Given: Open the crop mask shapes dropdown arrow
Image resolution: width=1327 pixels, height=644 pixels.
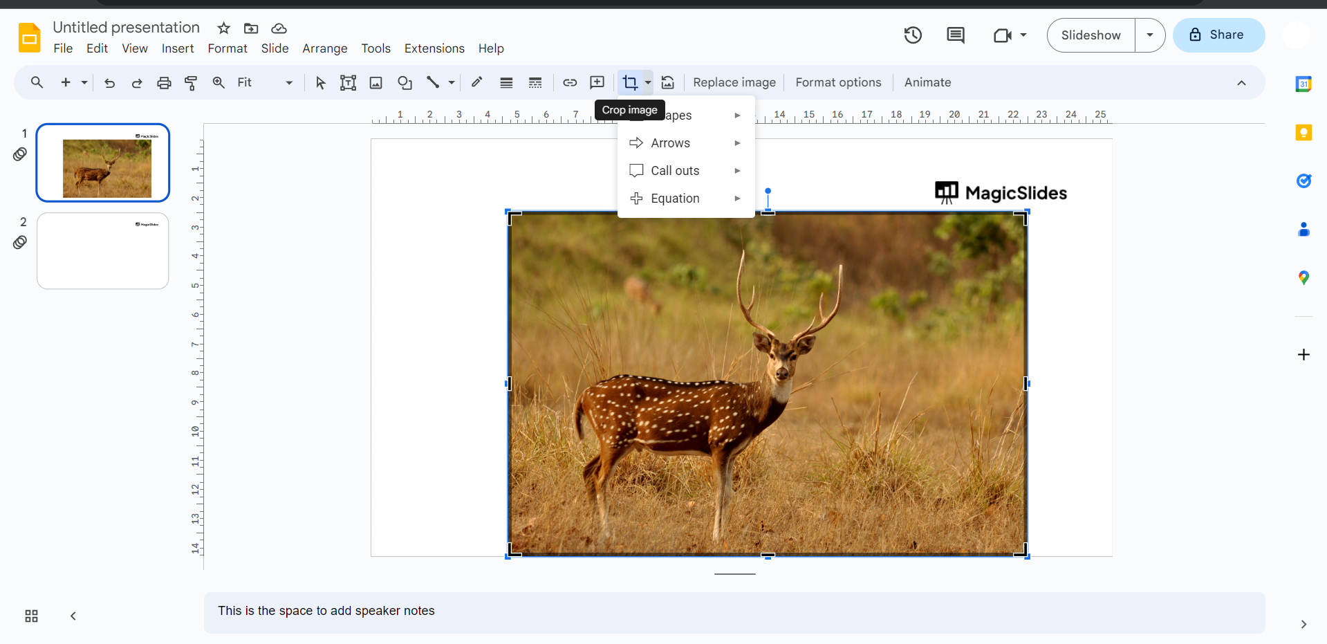Looking at the screenshot, I should pyautogui.click(x=648, y=83).
